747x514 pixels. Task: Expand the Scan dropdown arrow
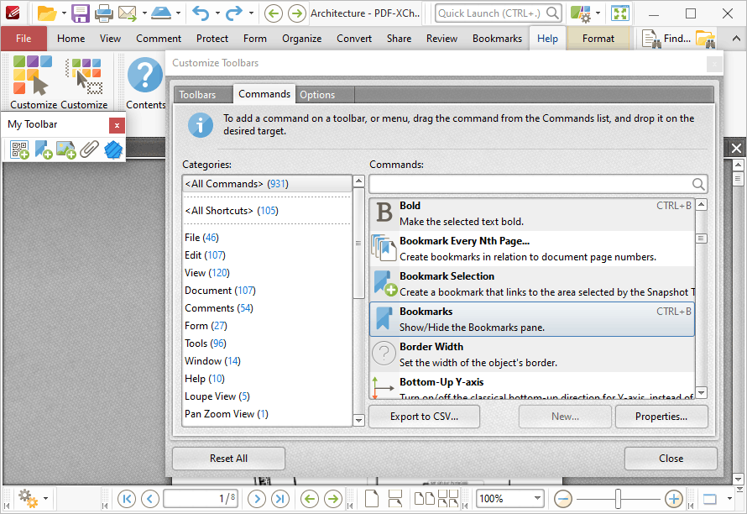coord(178,13)
